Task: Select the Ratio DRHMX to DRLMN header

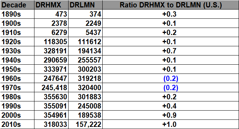Action: (171, 5)
